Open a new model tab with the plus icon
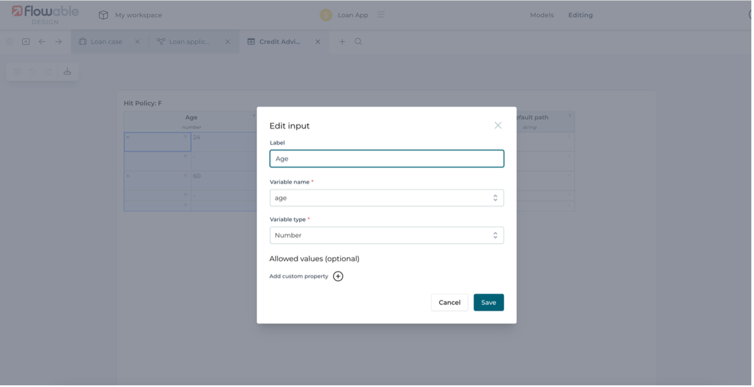Viewport: 754px width, 387px height. [x=342, y=41]
